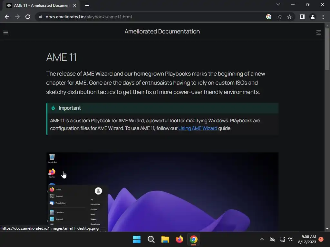Image resolution: width=330 pixels, height=247 pixels.
Task: Open the Windows Start menu
Action: pos(137,239)
